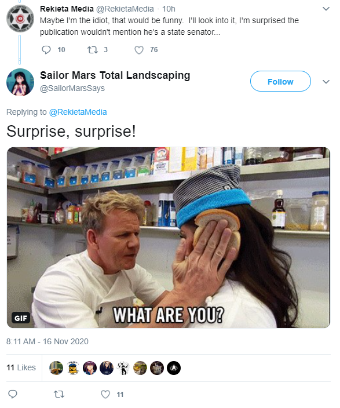Open Rekieta Media's profile avatar
The height and width of the screenshot is (408, 340).
tap(20, 19)
